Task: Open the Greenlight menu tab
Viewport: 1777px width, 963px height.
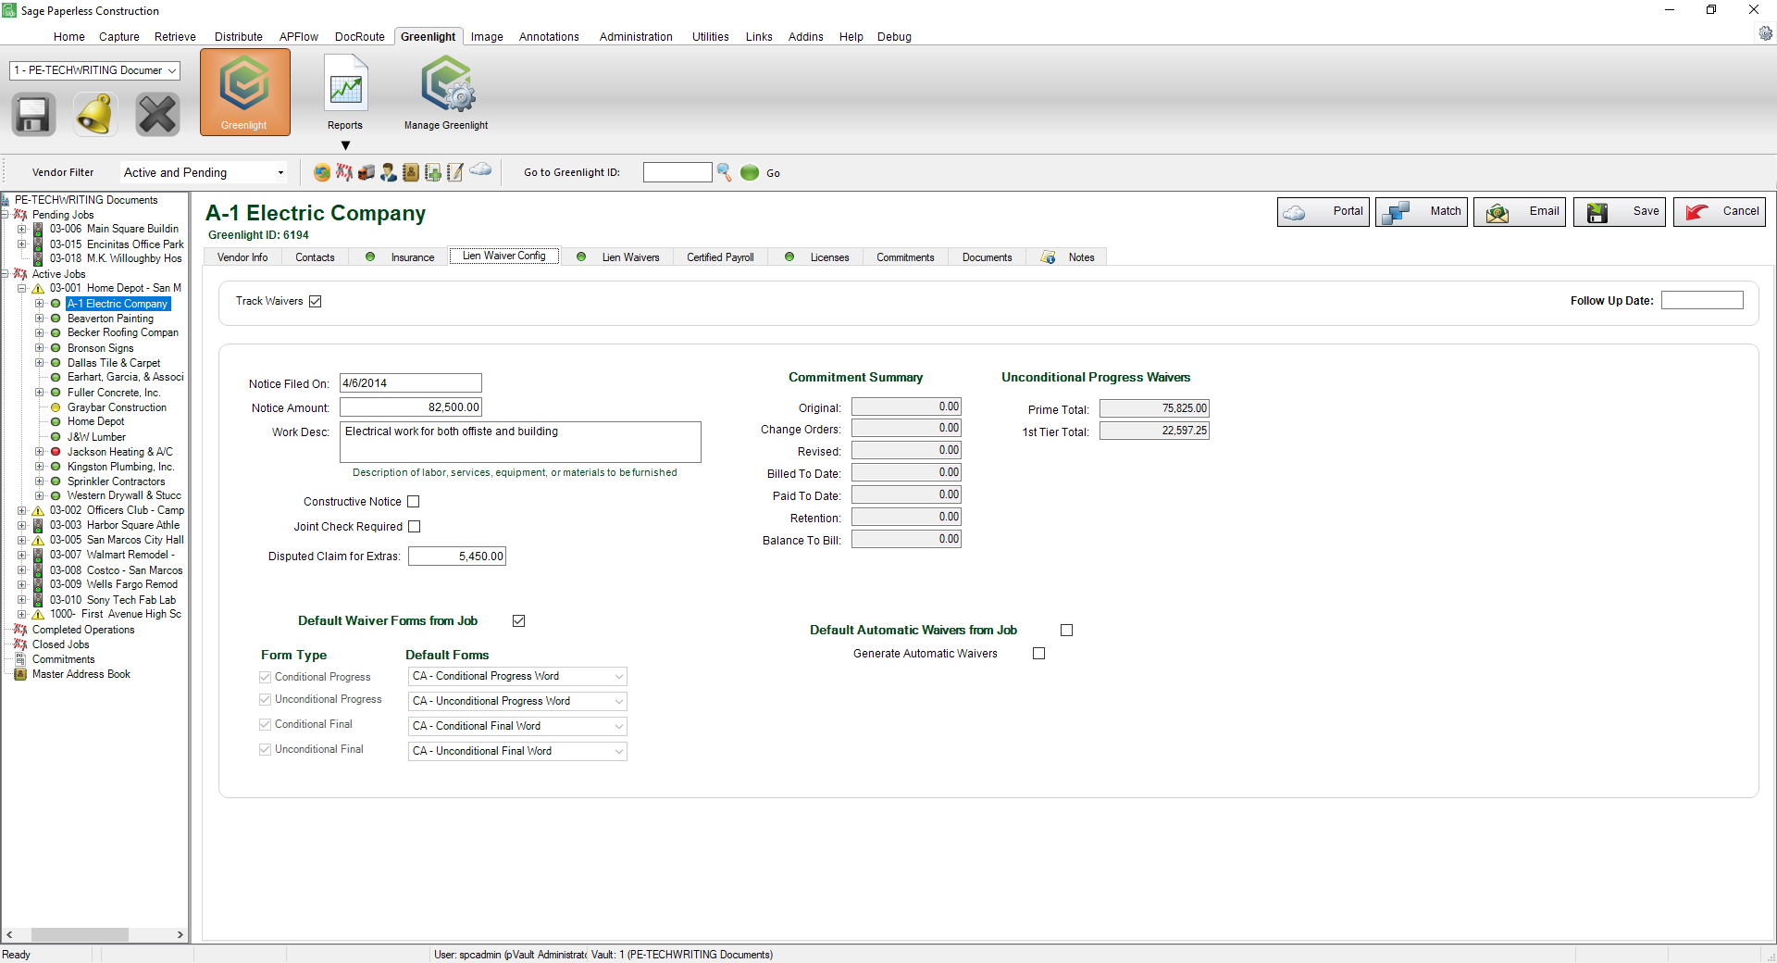Action: 428,37
